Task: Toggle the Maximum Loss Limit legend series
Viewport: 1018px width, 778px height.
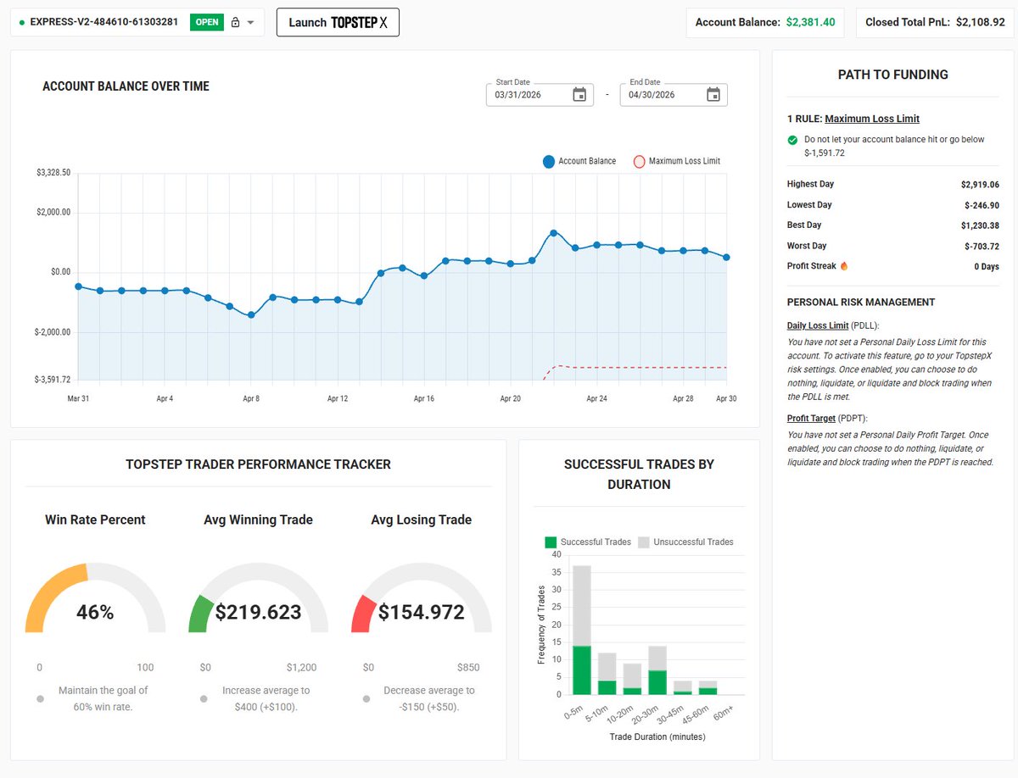Action: coord(677,161)
